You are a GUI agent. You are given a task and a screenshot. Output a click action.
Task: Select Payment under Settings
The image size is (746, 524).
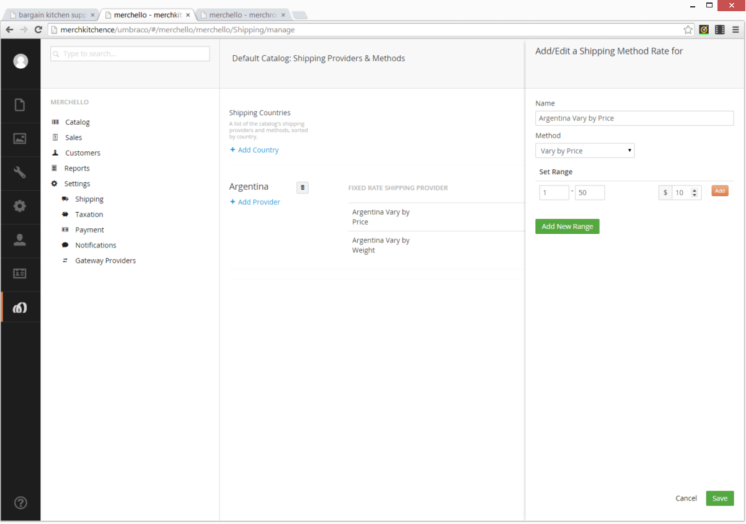click(89, 229)
